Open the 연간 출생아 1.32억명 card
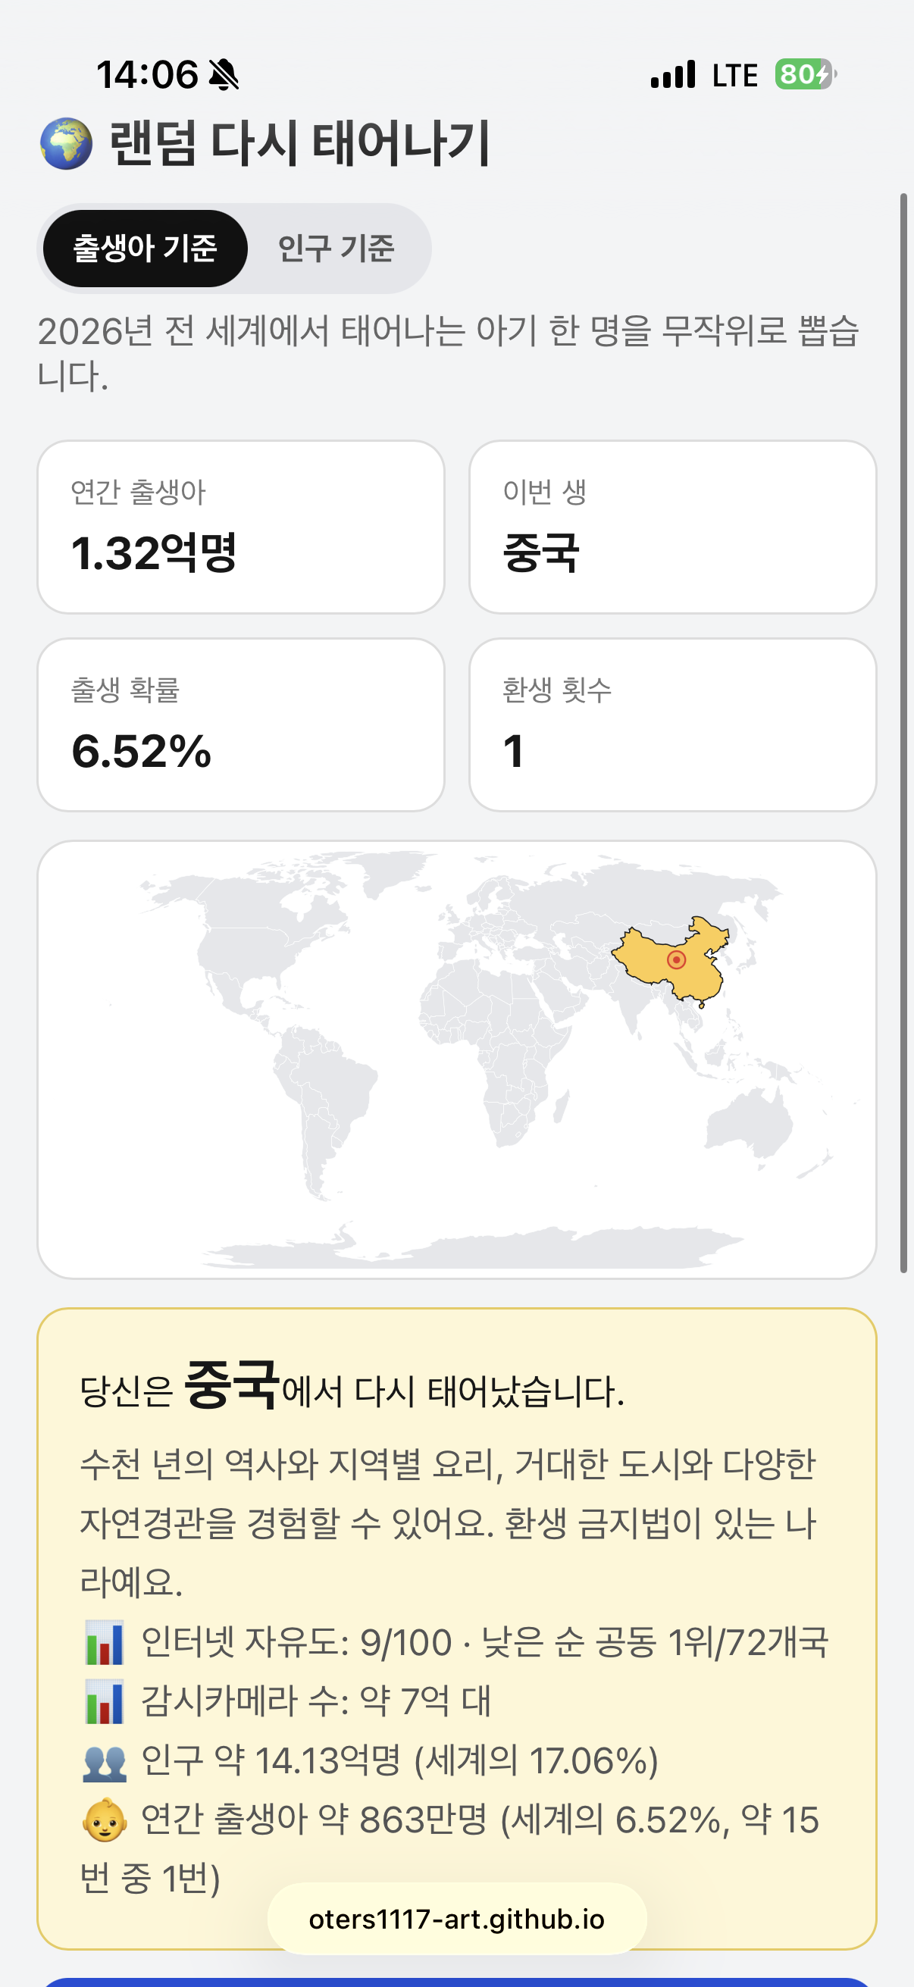Viewport: 914px width, 1987px height. 241,527
